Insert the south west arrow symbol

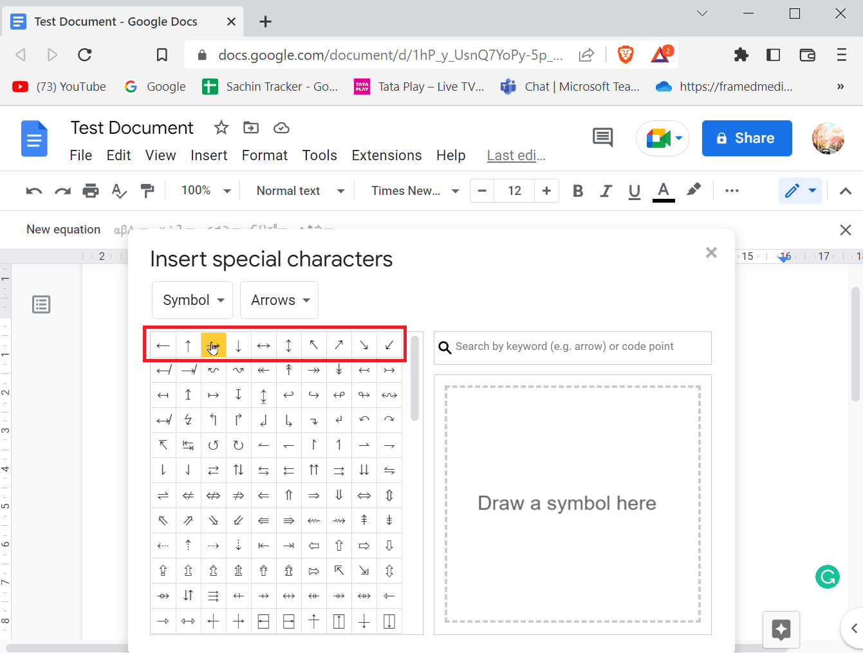(x=389, y=345)
